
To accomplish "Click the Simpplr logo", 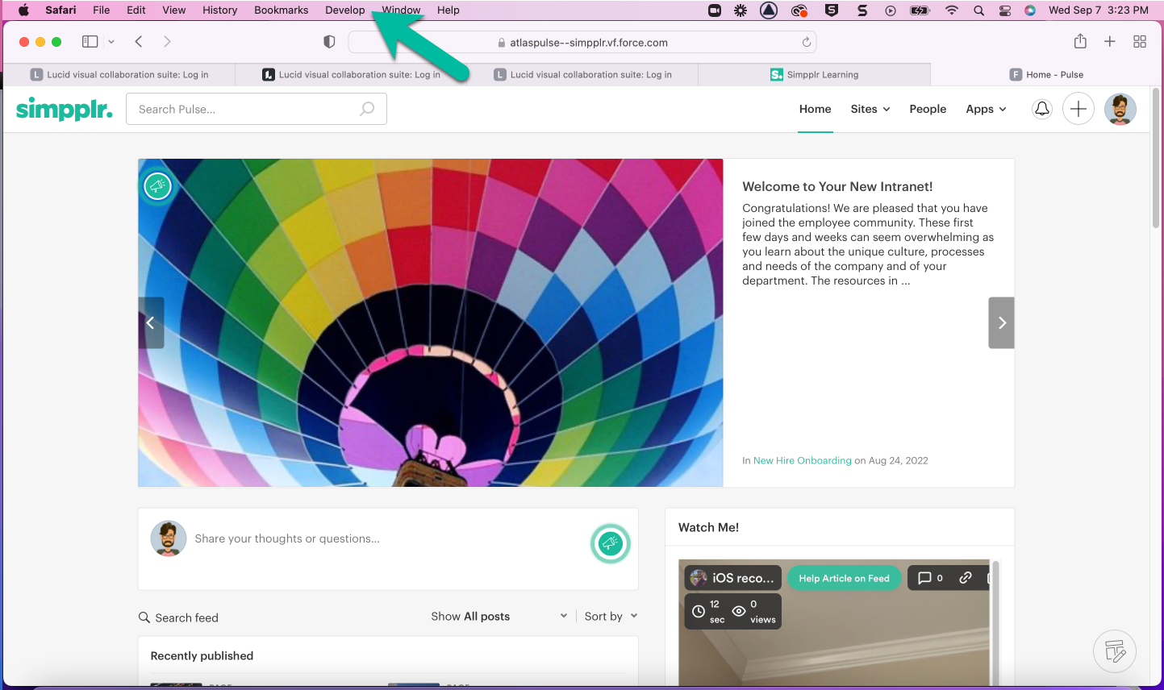I will pyautogui.click(x=64, y=109).
